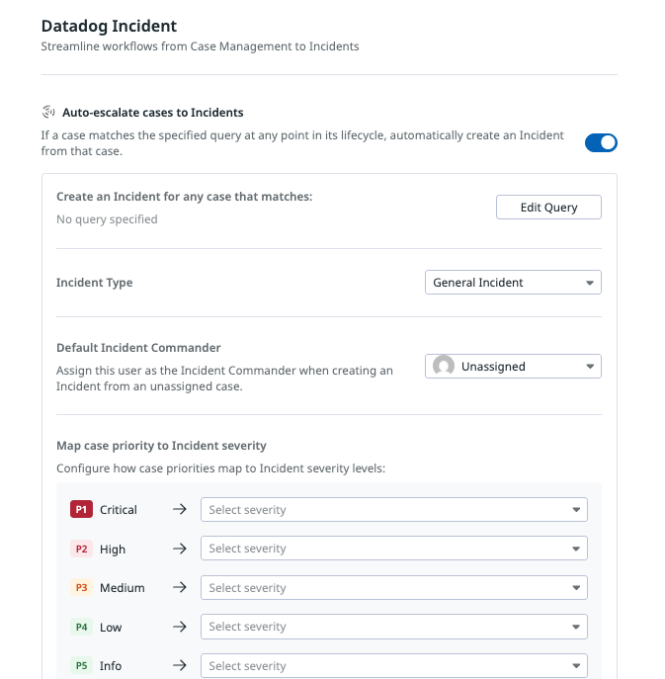Click the orange P3 priority badge

click(81, 588)
